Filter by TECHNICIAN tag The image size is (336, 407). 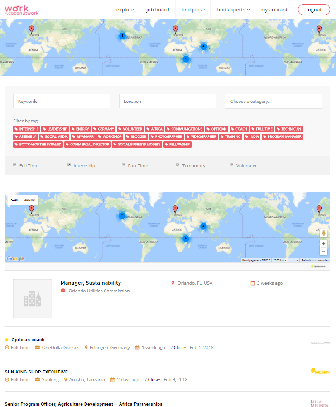(x=289, y=129)
